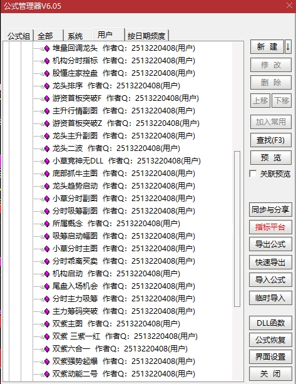Click the 导入公式 button
This screenshot has width=296, height=384.
pos(270,279)
